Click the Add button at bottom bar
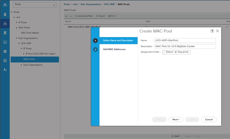 tap(175, 136)
